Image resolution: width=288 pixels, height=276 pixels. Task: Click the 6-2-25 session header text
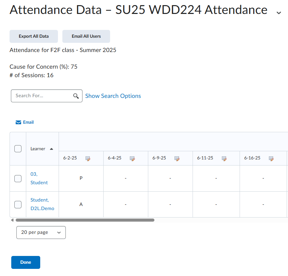point(70,158)
